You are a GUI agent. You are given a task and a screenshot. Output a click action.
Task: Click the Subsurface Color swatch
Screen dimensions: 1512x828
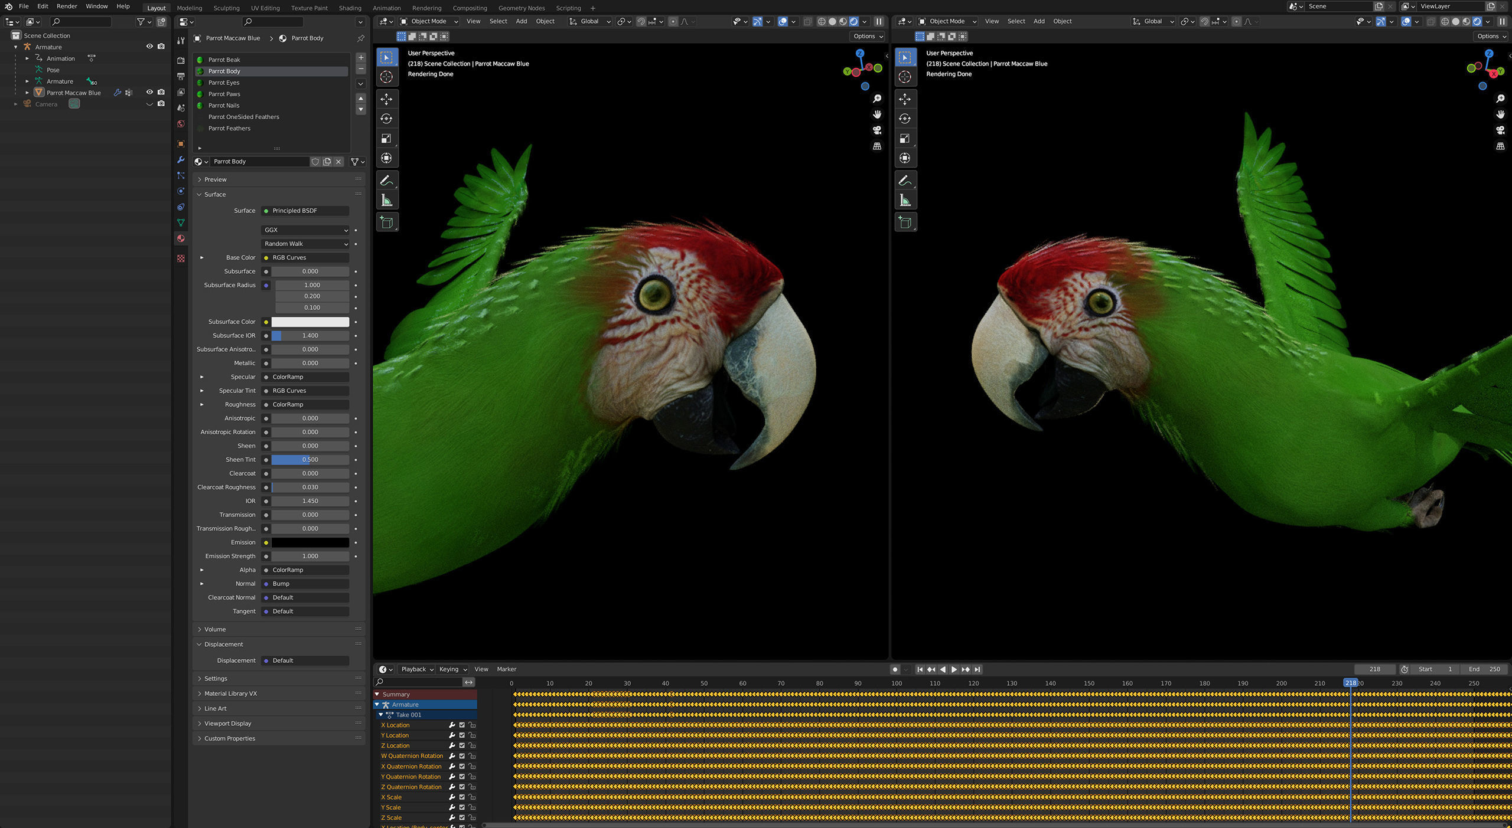point(310,322)
